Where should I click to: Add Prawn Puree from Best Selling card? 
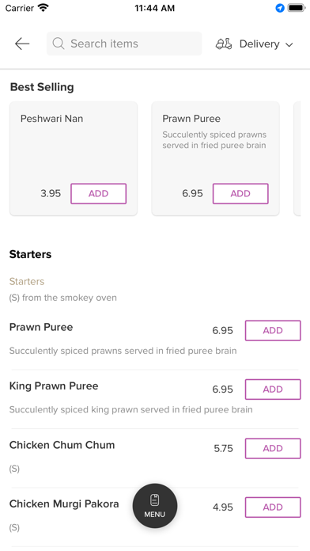240,194
